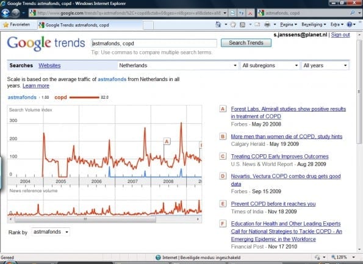Click the chart's horizontal scrollbar thumb

[x=85, y=219]
